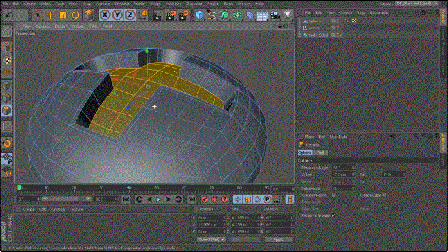Image resolution: width=448 pixels, height=252 pixels.
Task: Toggle the X axis lock
Action: coord(105,15)
